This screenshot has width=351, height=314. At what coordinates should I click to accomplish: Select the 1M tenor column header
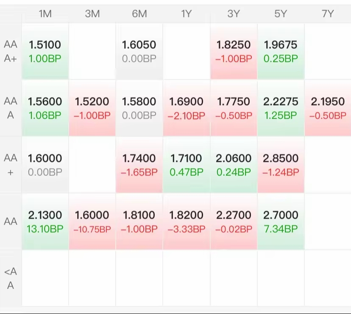click(x=45, y=14)
